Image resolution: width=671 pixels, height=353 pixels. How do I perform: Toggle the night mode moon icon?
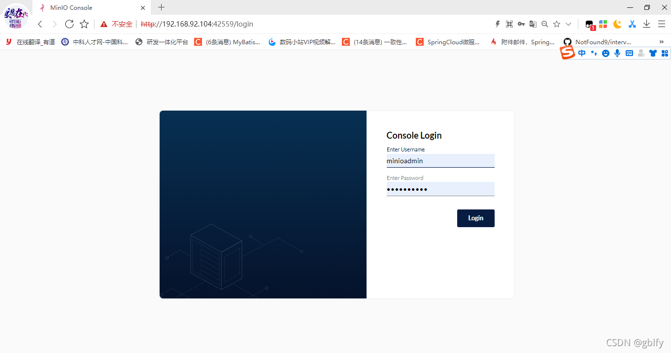click(x=617, y=24)
